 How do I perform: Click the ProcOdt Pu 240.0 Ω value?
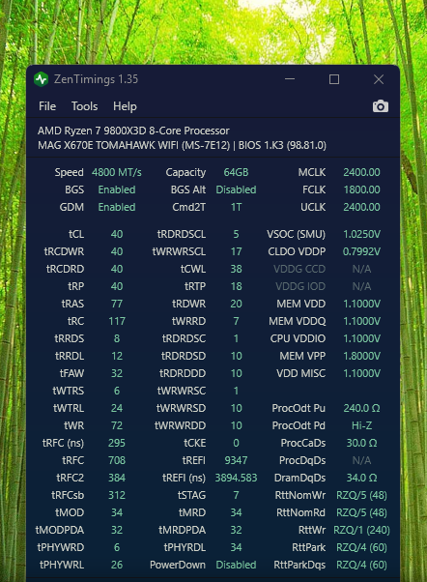tap(361, 408)
